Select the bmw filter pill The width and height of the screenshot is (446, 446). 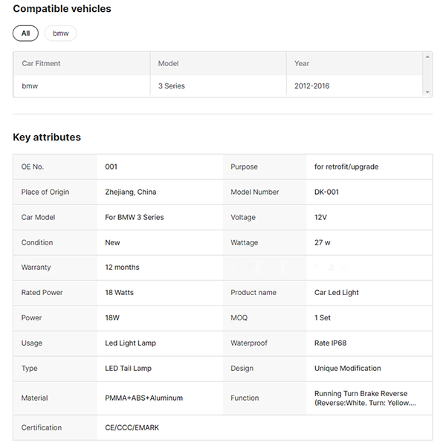pyautogui.click(x=60, y=33)
